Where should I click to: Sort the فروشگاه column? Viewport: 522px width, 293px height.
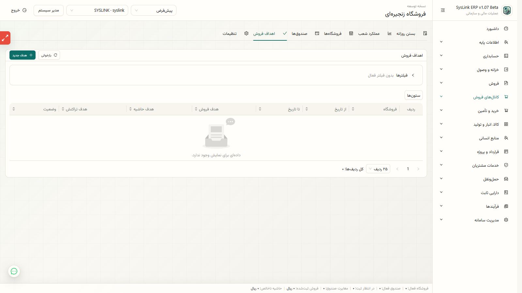point(353,109)
